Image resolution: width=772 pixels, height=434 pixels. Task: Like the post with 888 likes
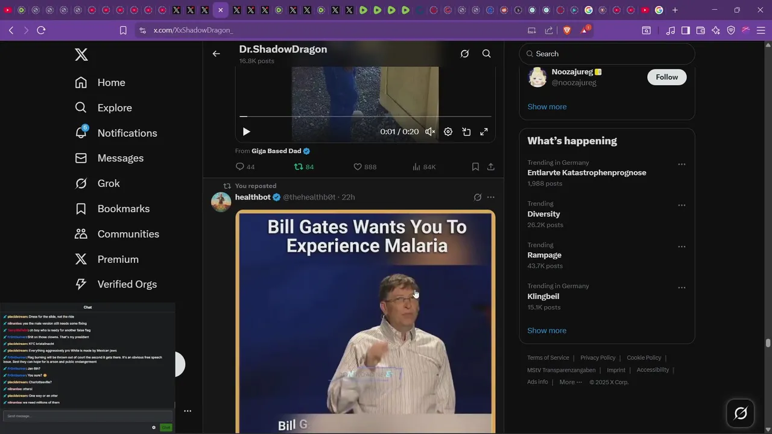(365, 166)
